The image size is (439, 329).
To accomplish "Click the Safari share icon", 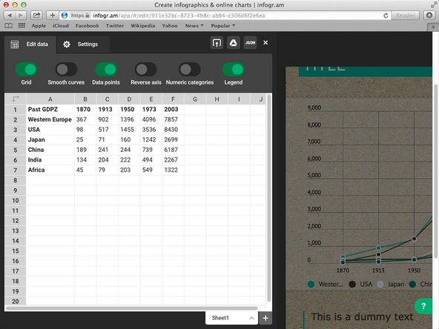I will click(x=36, y=16).
